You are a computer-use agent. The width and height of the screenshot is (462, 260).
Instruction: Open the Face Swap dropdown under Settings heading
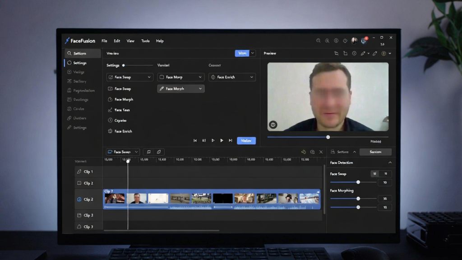[x=129, y=77]
